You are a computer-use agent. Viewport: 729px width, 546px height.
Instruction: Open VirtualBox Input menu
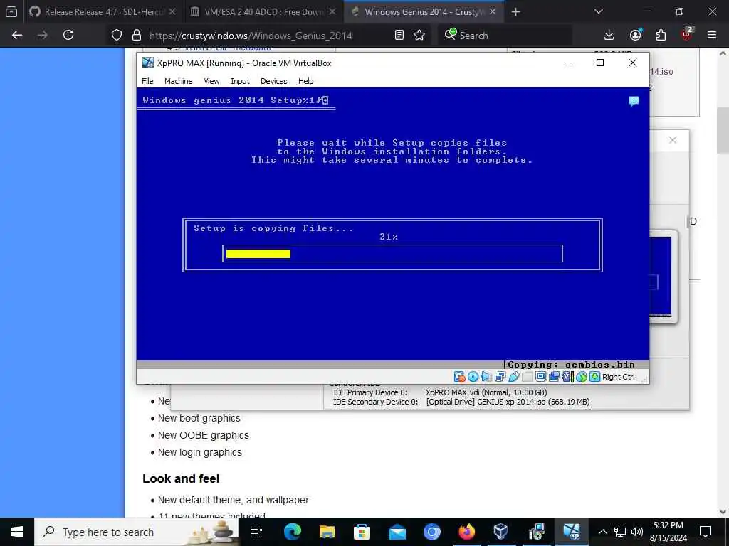240,81
